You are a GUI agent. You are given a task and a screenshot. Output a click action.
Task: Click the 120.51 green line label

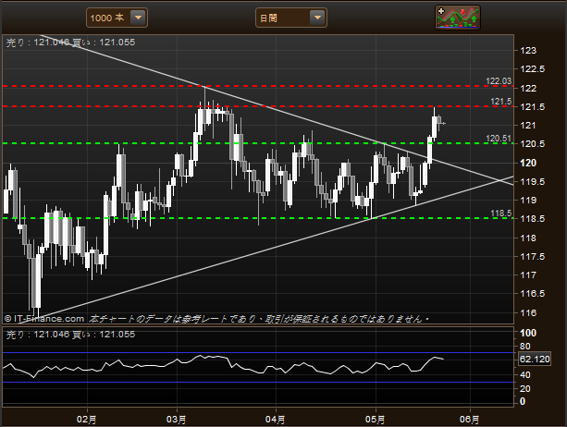click(x=499, y=139)
